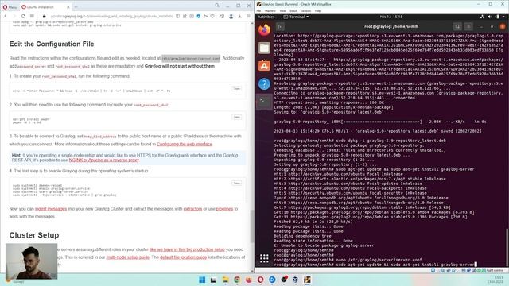This screenshot has width=509, height=286.
Task: Select the Ubuntu installation browser tab
Action: pos(45,7)
